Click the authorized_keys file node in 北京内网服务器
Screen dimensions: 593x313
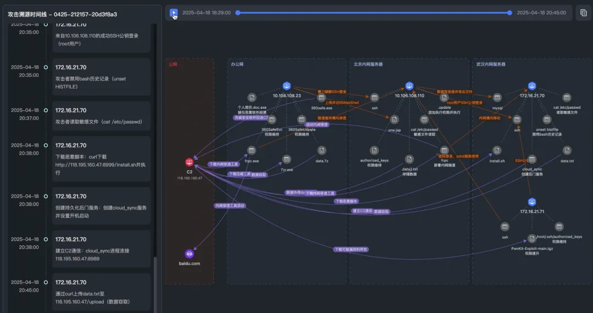(374, 150)
